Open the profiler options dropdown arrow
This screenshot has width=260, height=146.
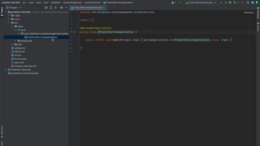pos(238,2)
